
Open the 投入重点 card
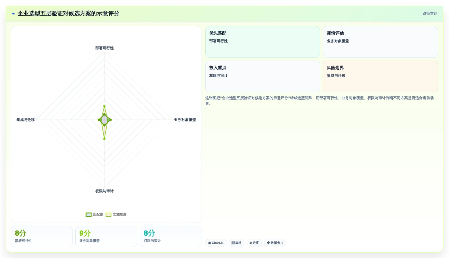[x=263, y=76]
